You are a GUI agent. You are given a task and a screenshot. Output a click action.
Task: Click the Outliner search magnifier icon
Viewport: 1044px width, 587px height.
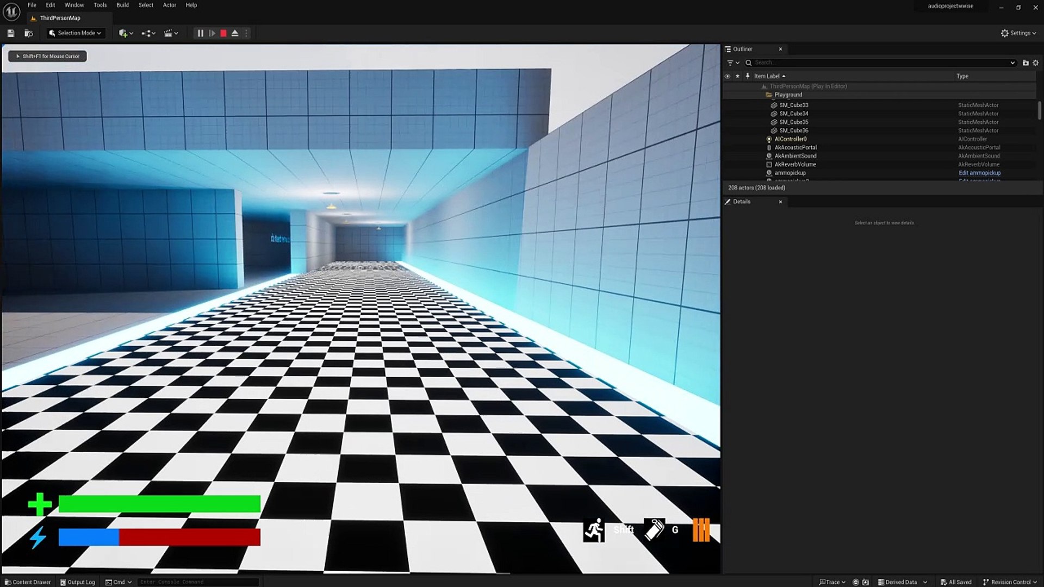point(749,63)
